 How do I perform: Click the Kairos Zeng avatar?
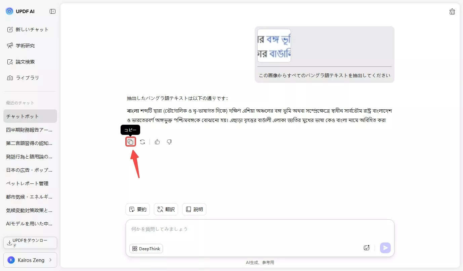pos(11,260)
